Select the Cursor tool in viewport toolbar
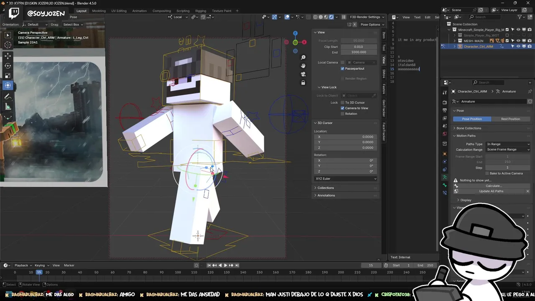Image resolution: width=535 pixels, height=301 pixels. [8, 45]
